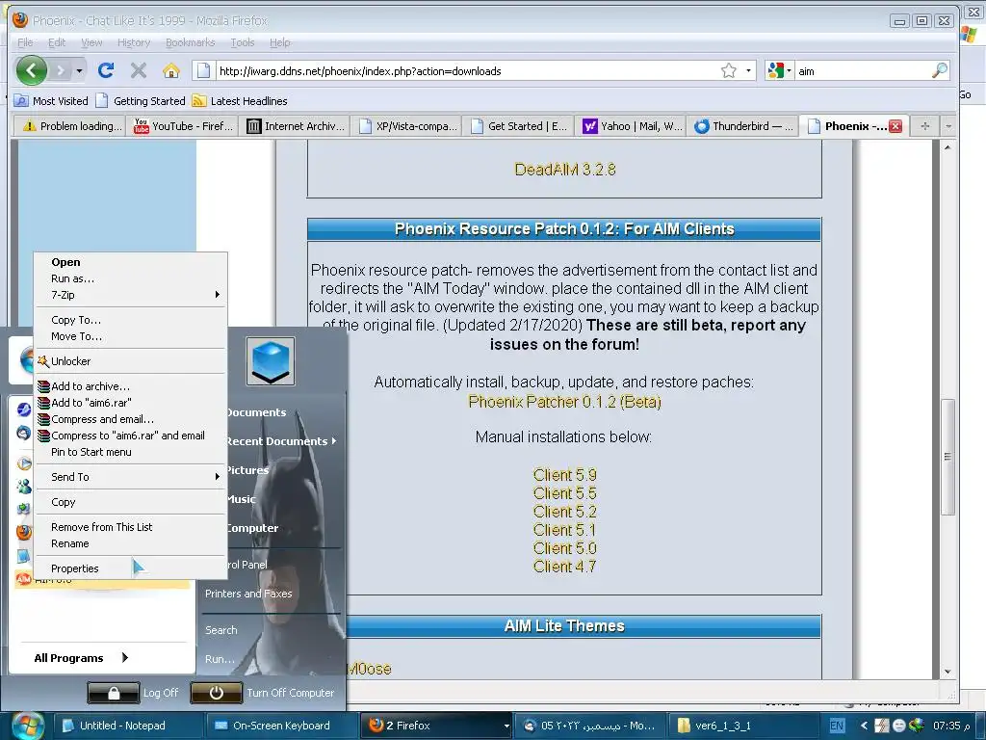
Task: Click the Log Off lock button
Action: 114,693
